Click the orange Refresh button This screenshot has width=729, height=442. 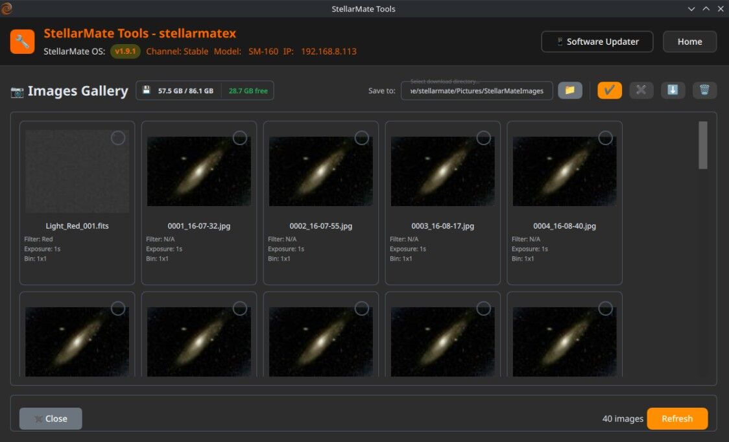pos(677,419)
